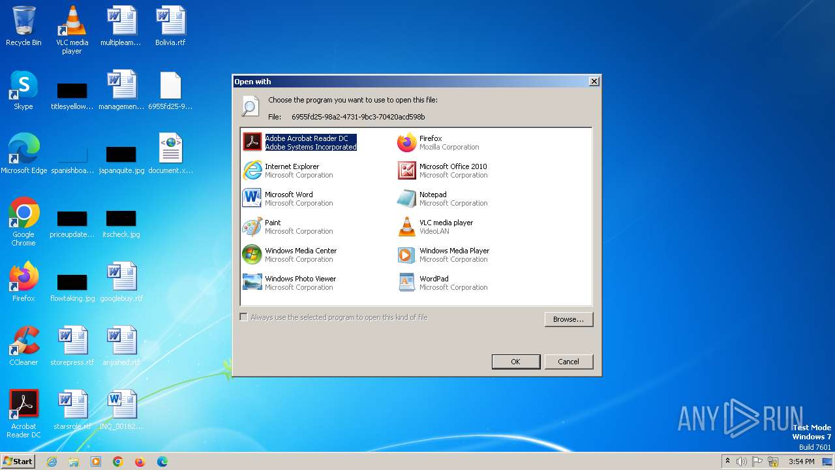
Task: Select multipleam... Word document on desktop
Action: pyautogui.click(x=121, y=26)
